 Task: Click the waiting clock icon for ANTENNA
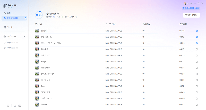pyautogui.click(x=197, y=68)
